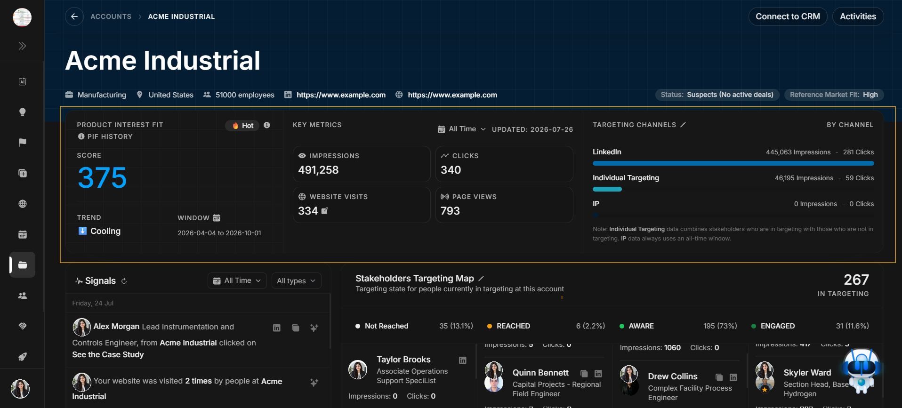Open the website URL beside globe icon
Image resolution: width=902 pixels, height=408 pixels.
pos(452,95)
